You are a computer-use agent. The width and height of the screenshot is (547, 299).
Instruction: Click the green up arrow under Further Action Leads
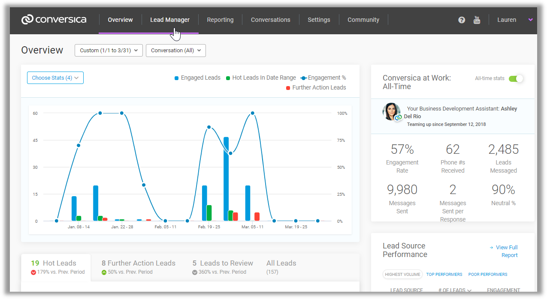(104, 272)
